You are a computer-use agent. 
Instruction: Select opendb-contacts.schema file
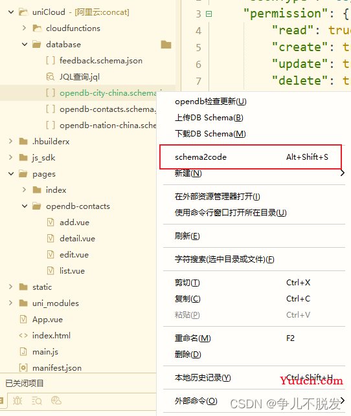108,109
